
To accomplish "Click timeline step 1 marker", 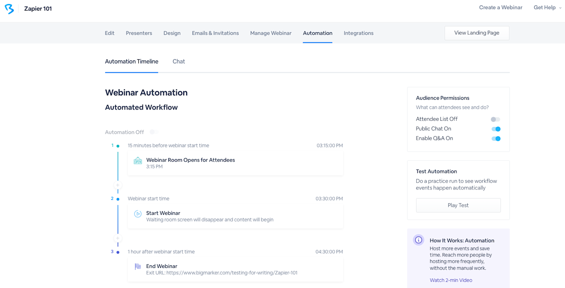I will click(118, 146).
